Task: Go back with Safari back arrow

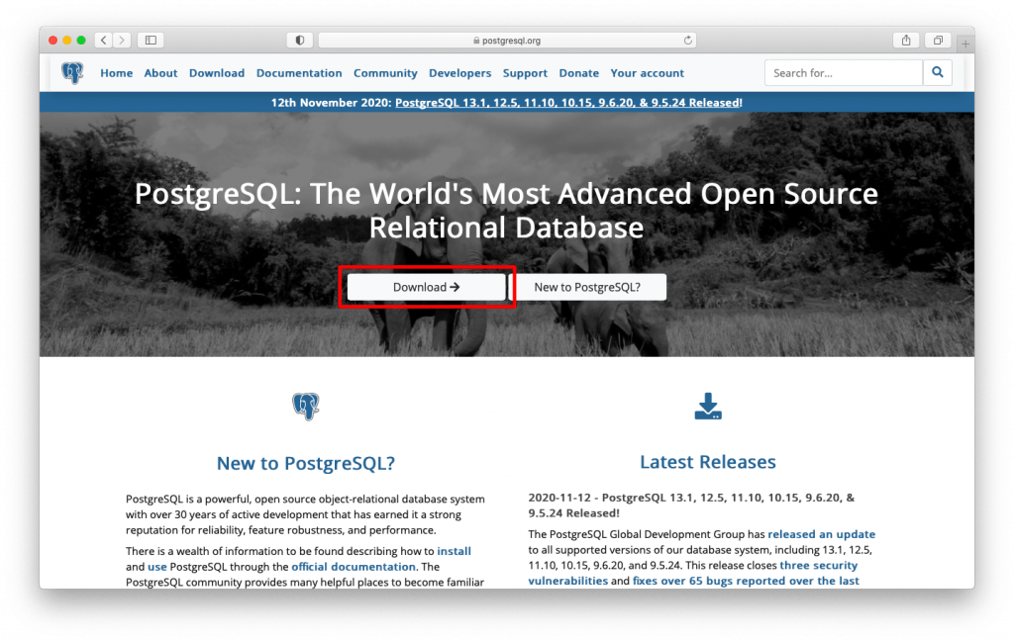Action: click(103, 40)
